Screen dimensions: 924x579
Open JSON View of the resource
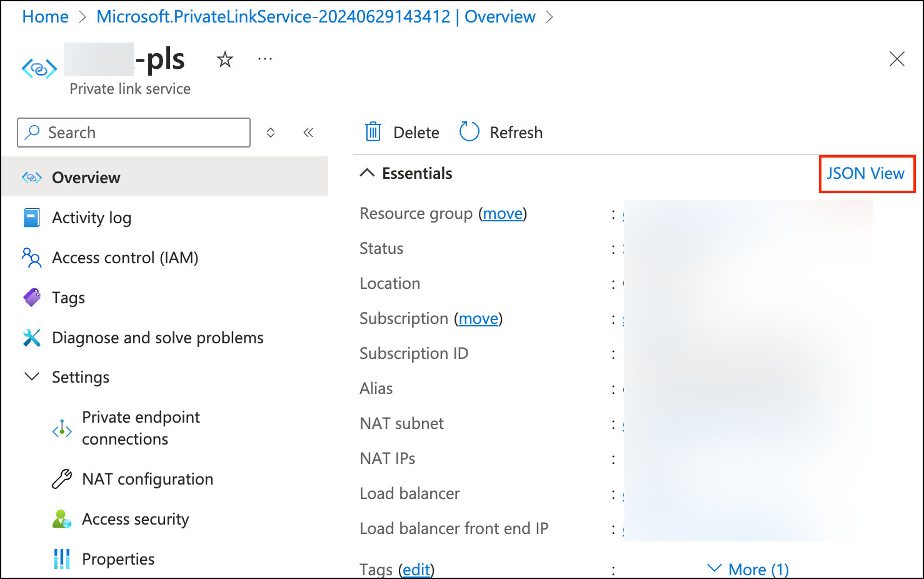[x=866, y=173]
